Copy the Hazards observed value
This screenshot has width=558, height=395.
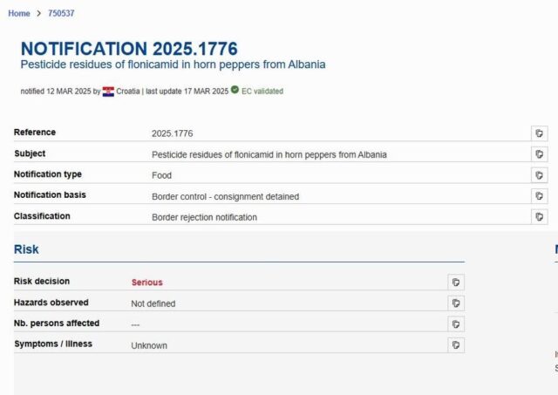coord(455,303)
